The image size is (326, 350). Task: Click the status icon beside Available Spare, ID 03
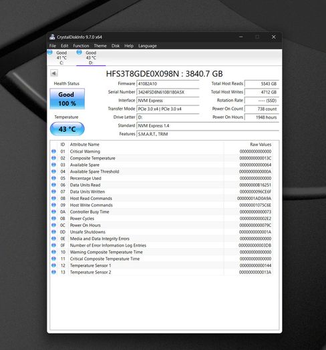click(x=53, y=165)
